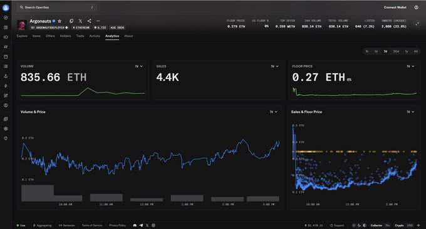Select the 30d time range
This screenshot has width=426, height=229.
pos(396,51)
